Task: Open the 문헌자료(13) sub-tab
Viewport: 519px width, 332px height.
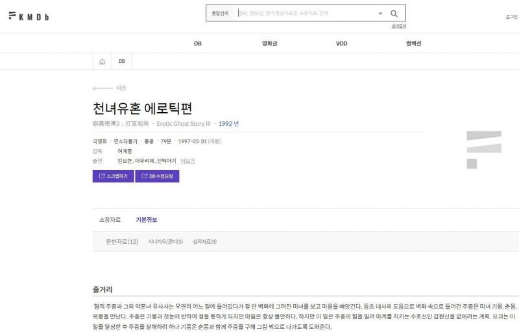Action: [122, 241]
